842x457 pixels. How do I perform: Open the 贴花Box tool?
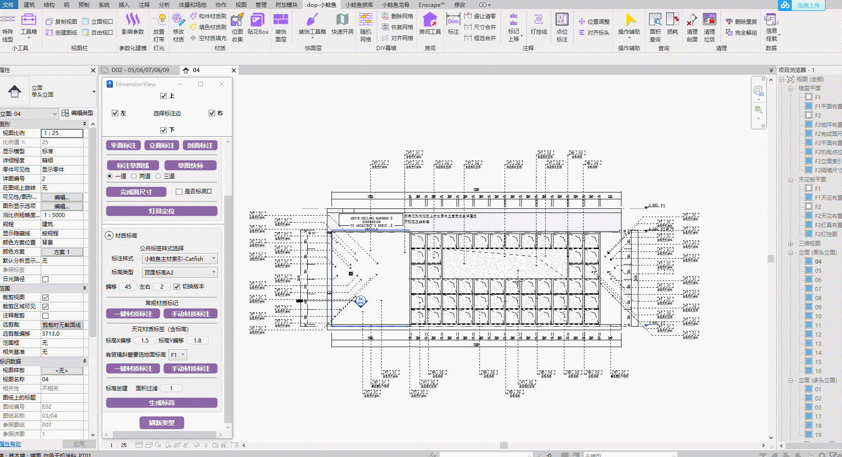point(258,21)
